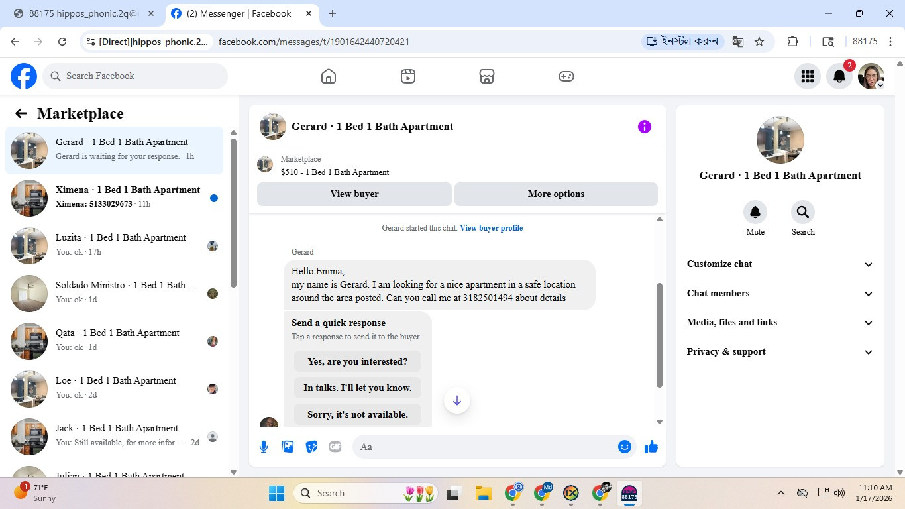Screen dimensions: 905x509
Task: Open the nine-dot Menu grid icon
Action: tap(808, 76)
